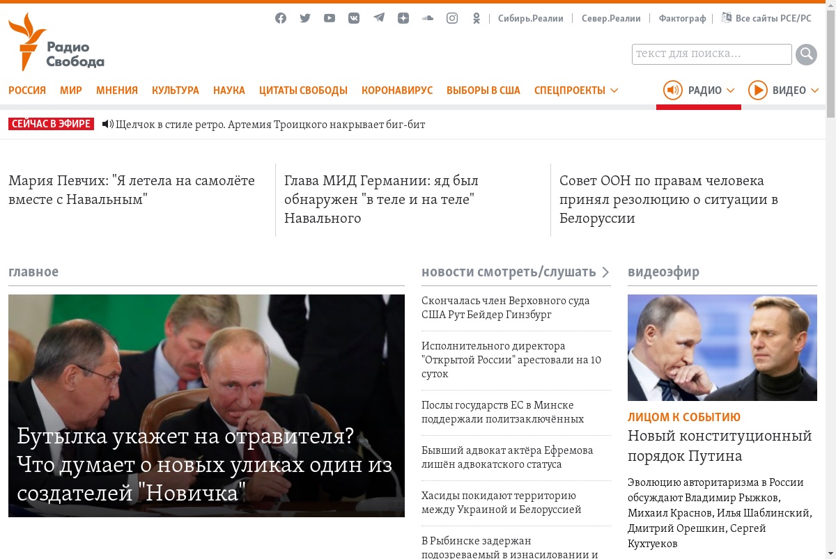Screen dimensions: 836x559
Task: Open the Odnoklassniki icon
Action: [x=477, y=18]
